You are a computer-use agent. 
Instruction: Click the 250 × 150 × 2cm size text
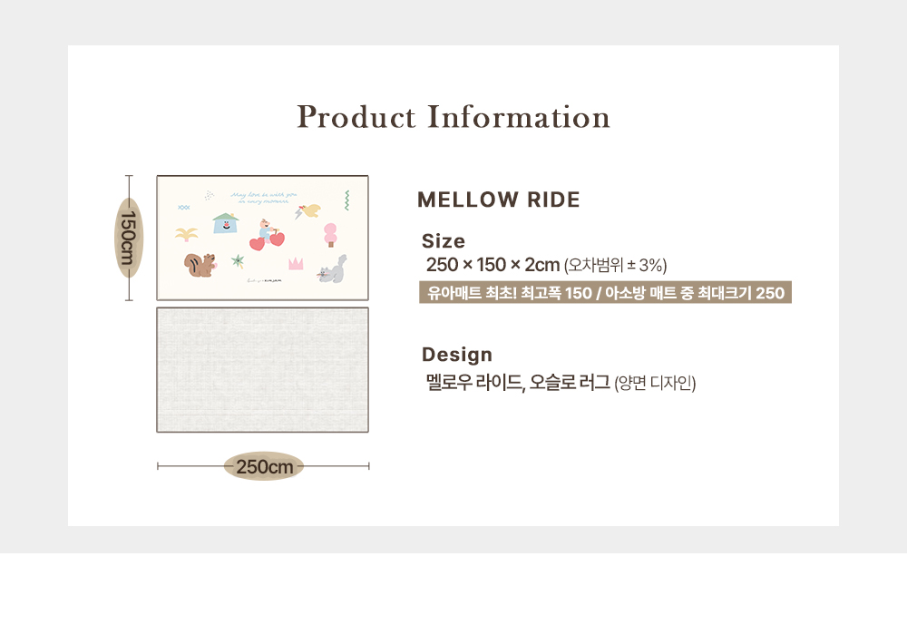(x=493, y=265)
